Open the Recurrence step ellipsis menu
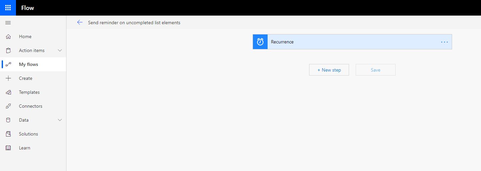The image size is (481, 171). pyautogui.click(x=444, y=42)
